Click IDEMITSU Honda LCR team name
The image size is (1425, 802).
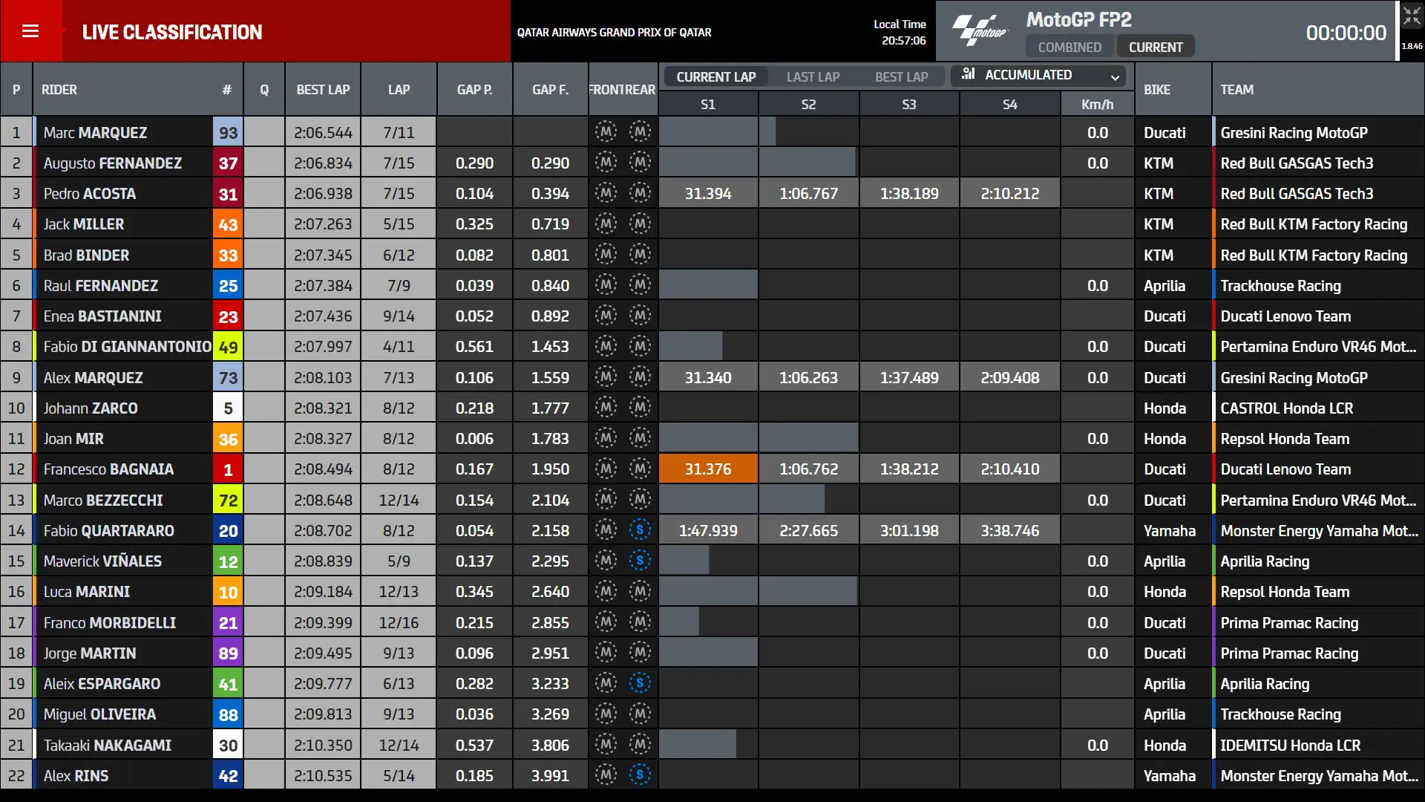click(x=1290, y=745)
